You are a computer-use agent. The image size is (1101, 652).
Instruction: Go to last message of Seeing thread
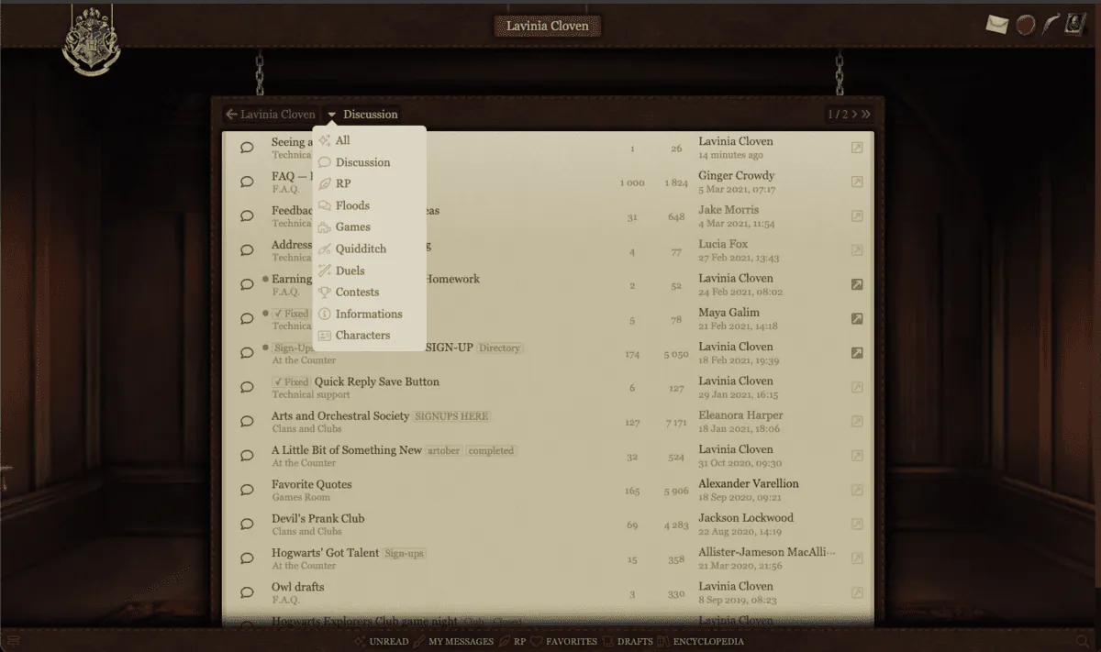pos(857,148)
